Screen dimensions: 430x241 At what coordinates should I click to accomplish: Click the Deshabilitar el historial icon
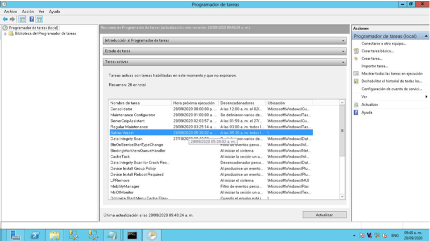[356, 81]
